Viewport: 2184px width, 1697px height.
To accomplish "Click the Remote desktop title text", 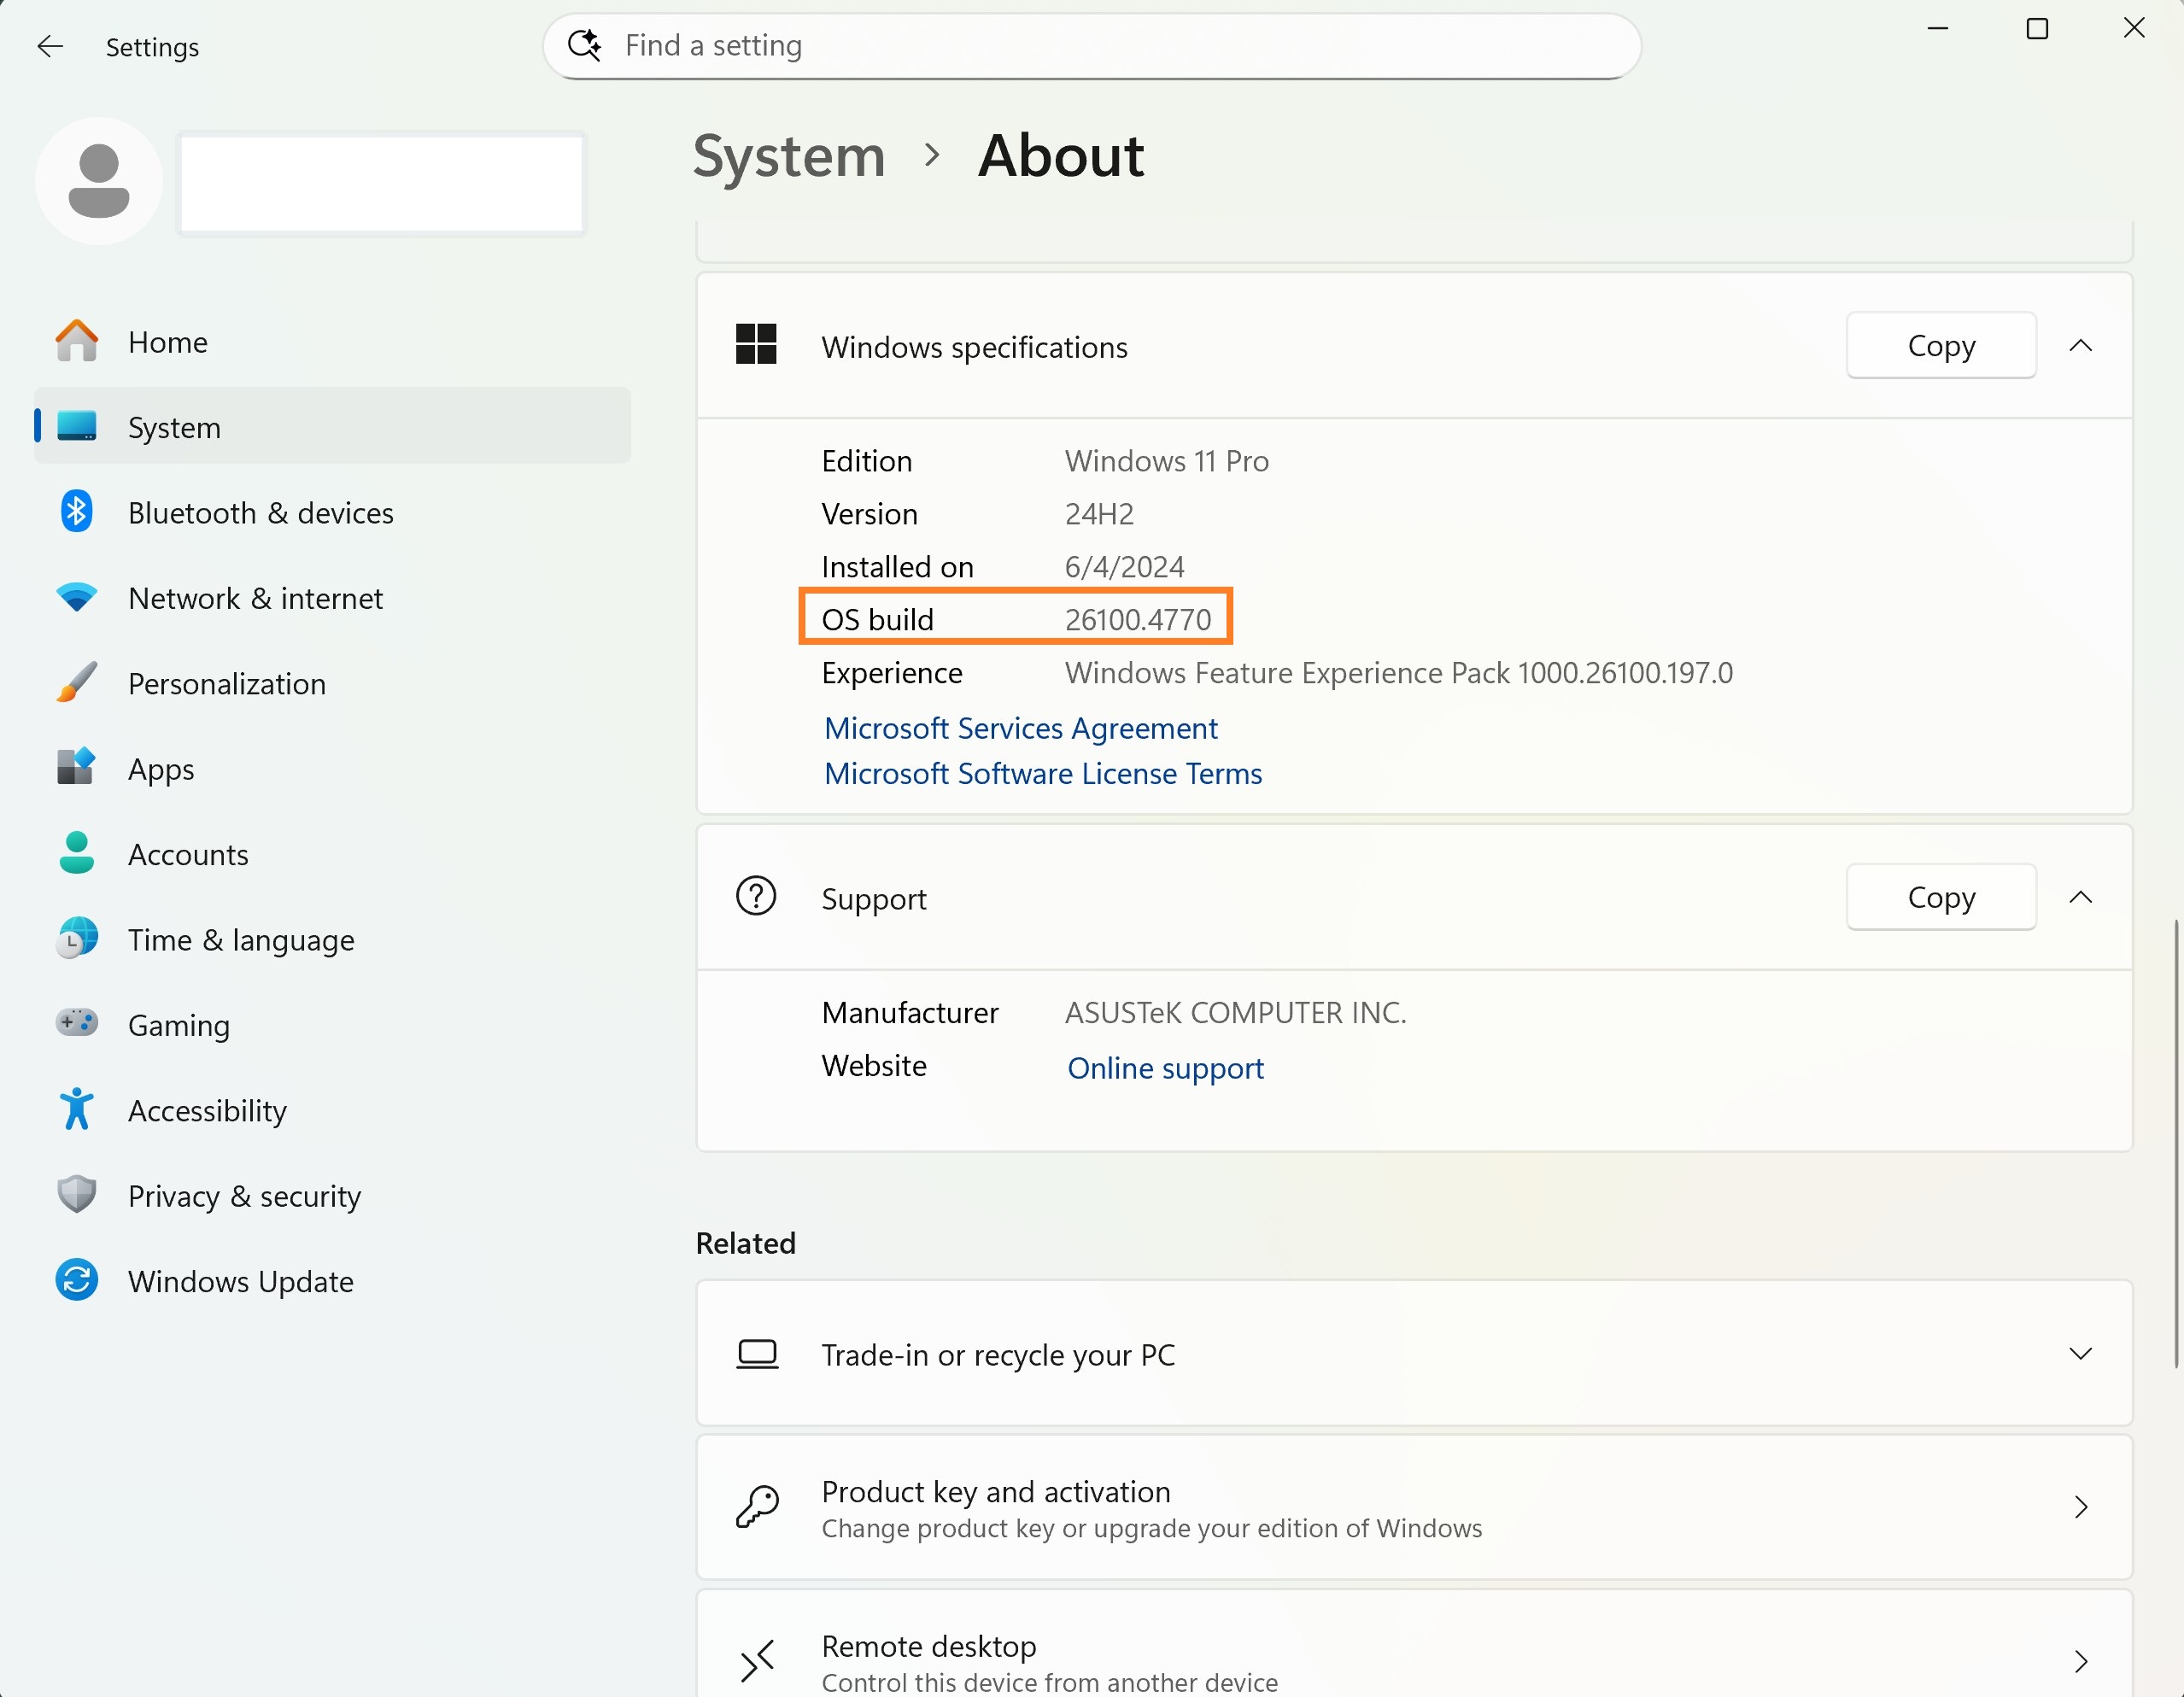I will click(928, 1646).
